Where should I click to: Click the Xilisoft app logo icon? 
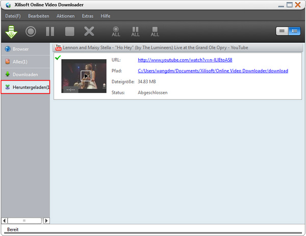[8, 5]
